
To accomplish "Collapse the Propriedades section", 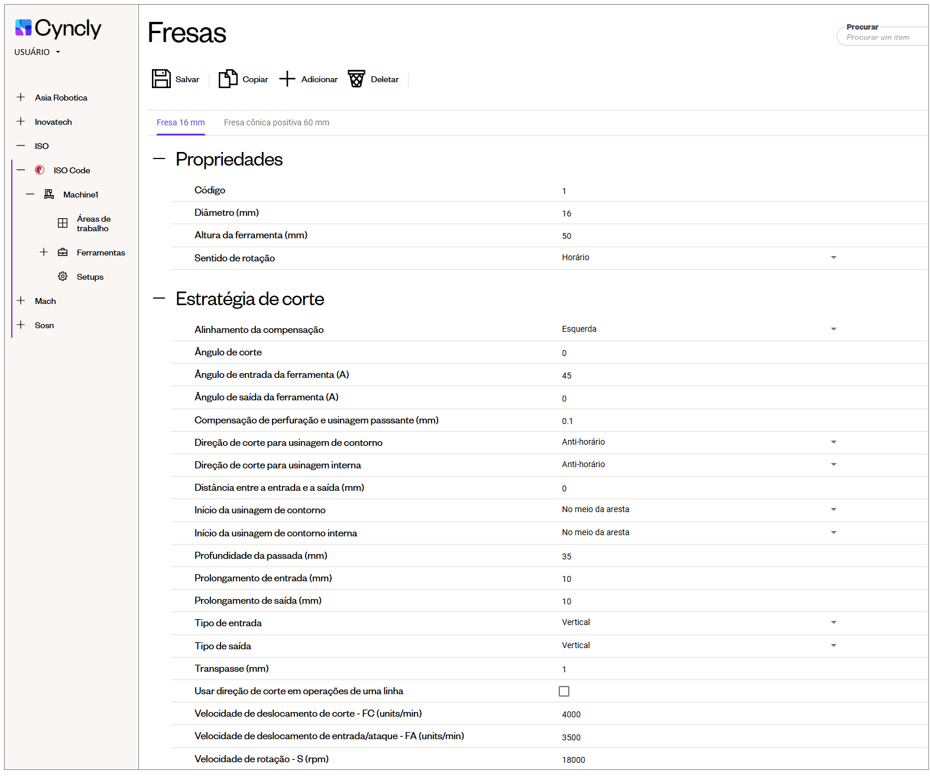I will coord(158,159).
